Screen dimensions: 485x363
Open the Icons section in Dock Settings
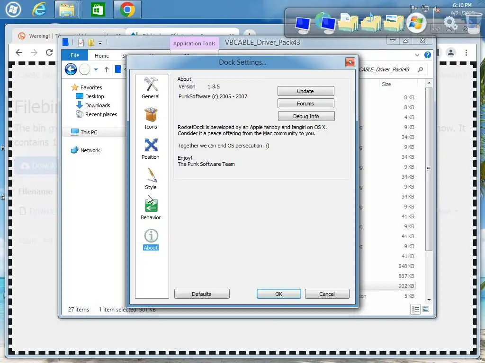coord(151,118)
